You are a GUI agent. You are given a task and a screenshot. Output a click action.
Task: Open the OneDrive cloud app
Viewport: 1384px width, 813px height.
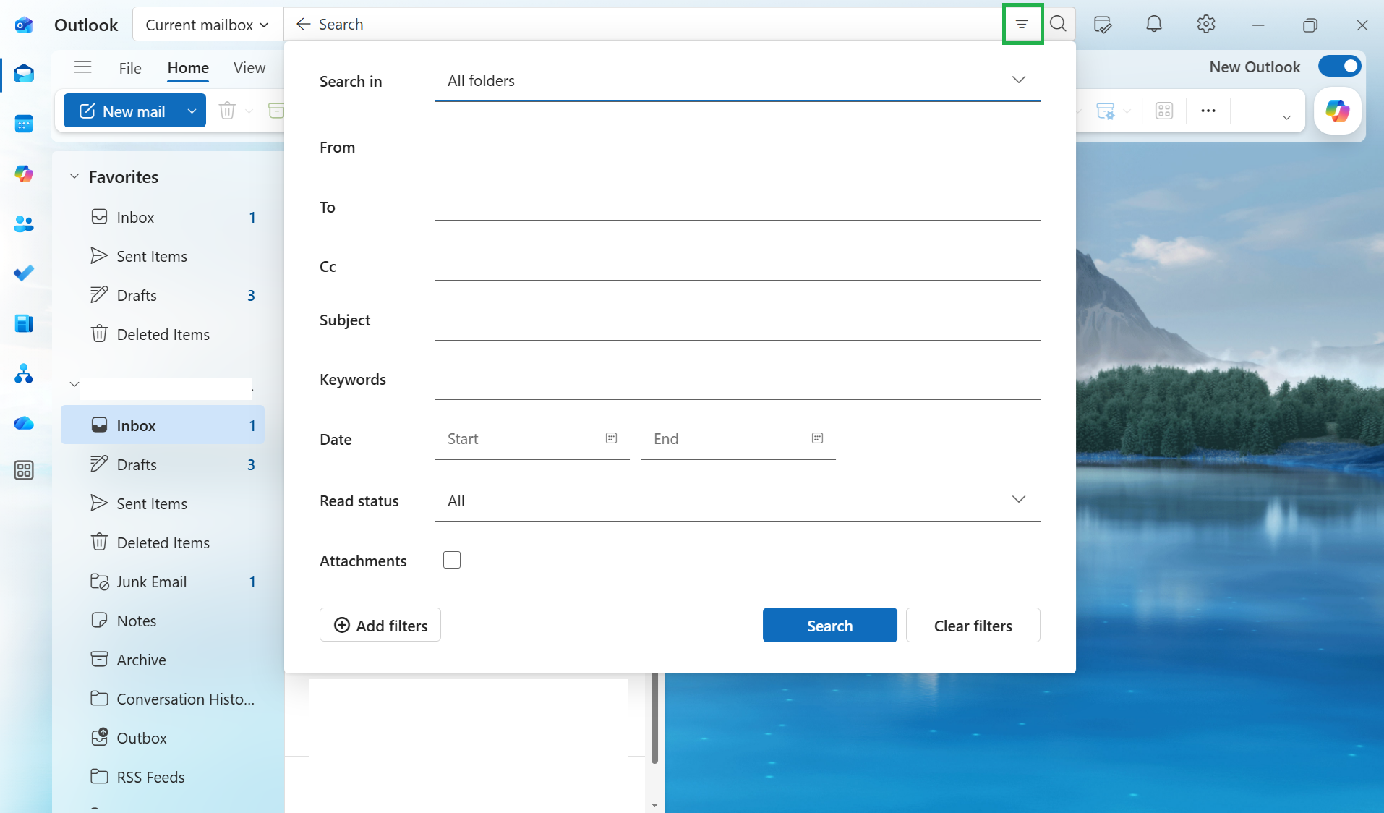coord(24,423)
